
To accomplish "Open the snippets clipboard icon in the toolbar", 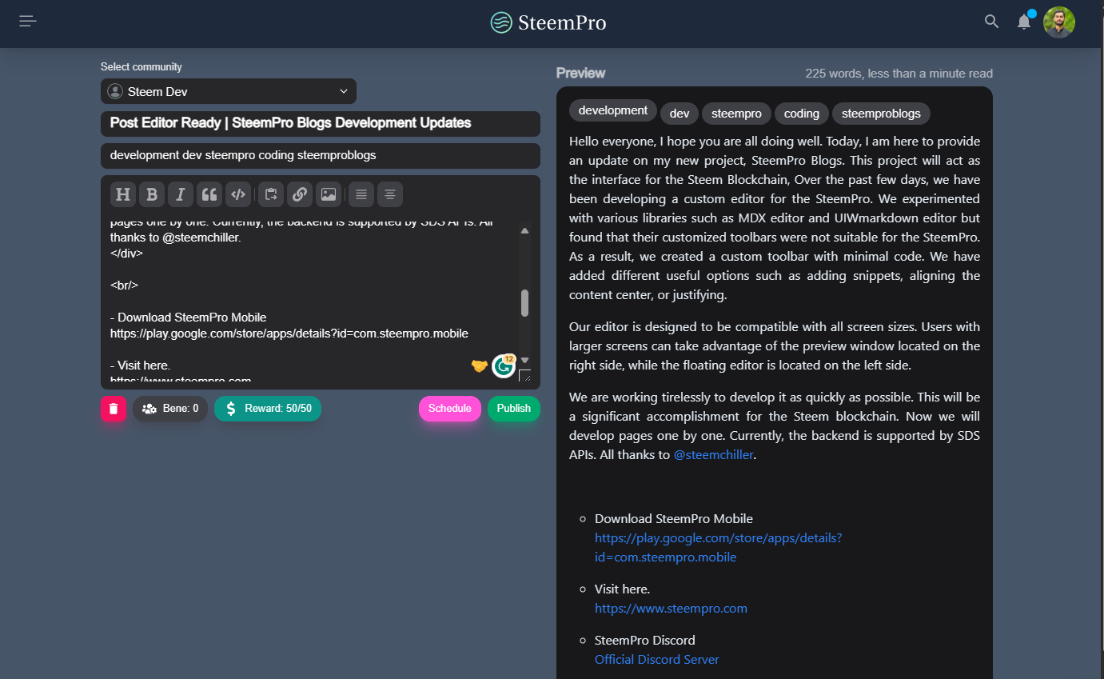I will coord(271,194).
